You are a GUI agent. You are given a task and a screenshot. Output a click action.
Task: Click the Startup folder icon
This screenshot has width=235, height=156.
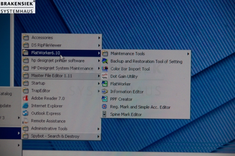(26, 83)
